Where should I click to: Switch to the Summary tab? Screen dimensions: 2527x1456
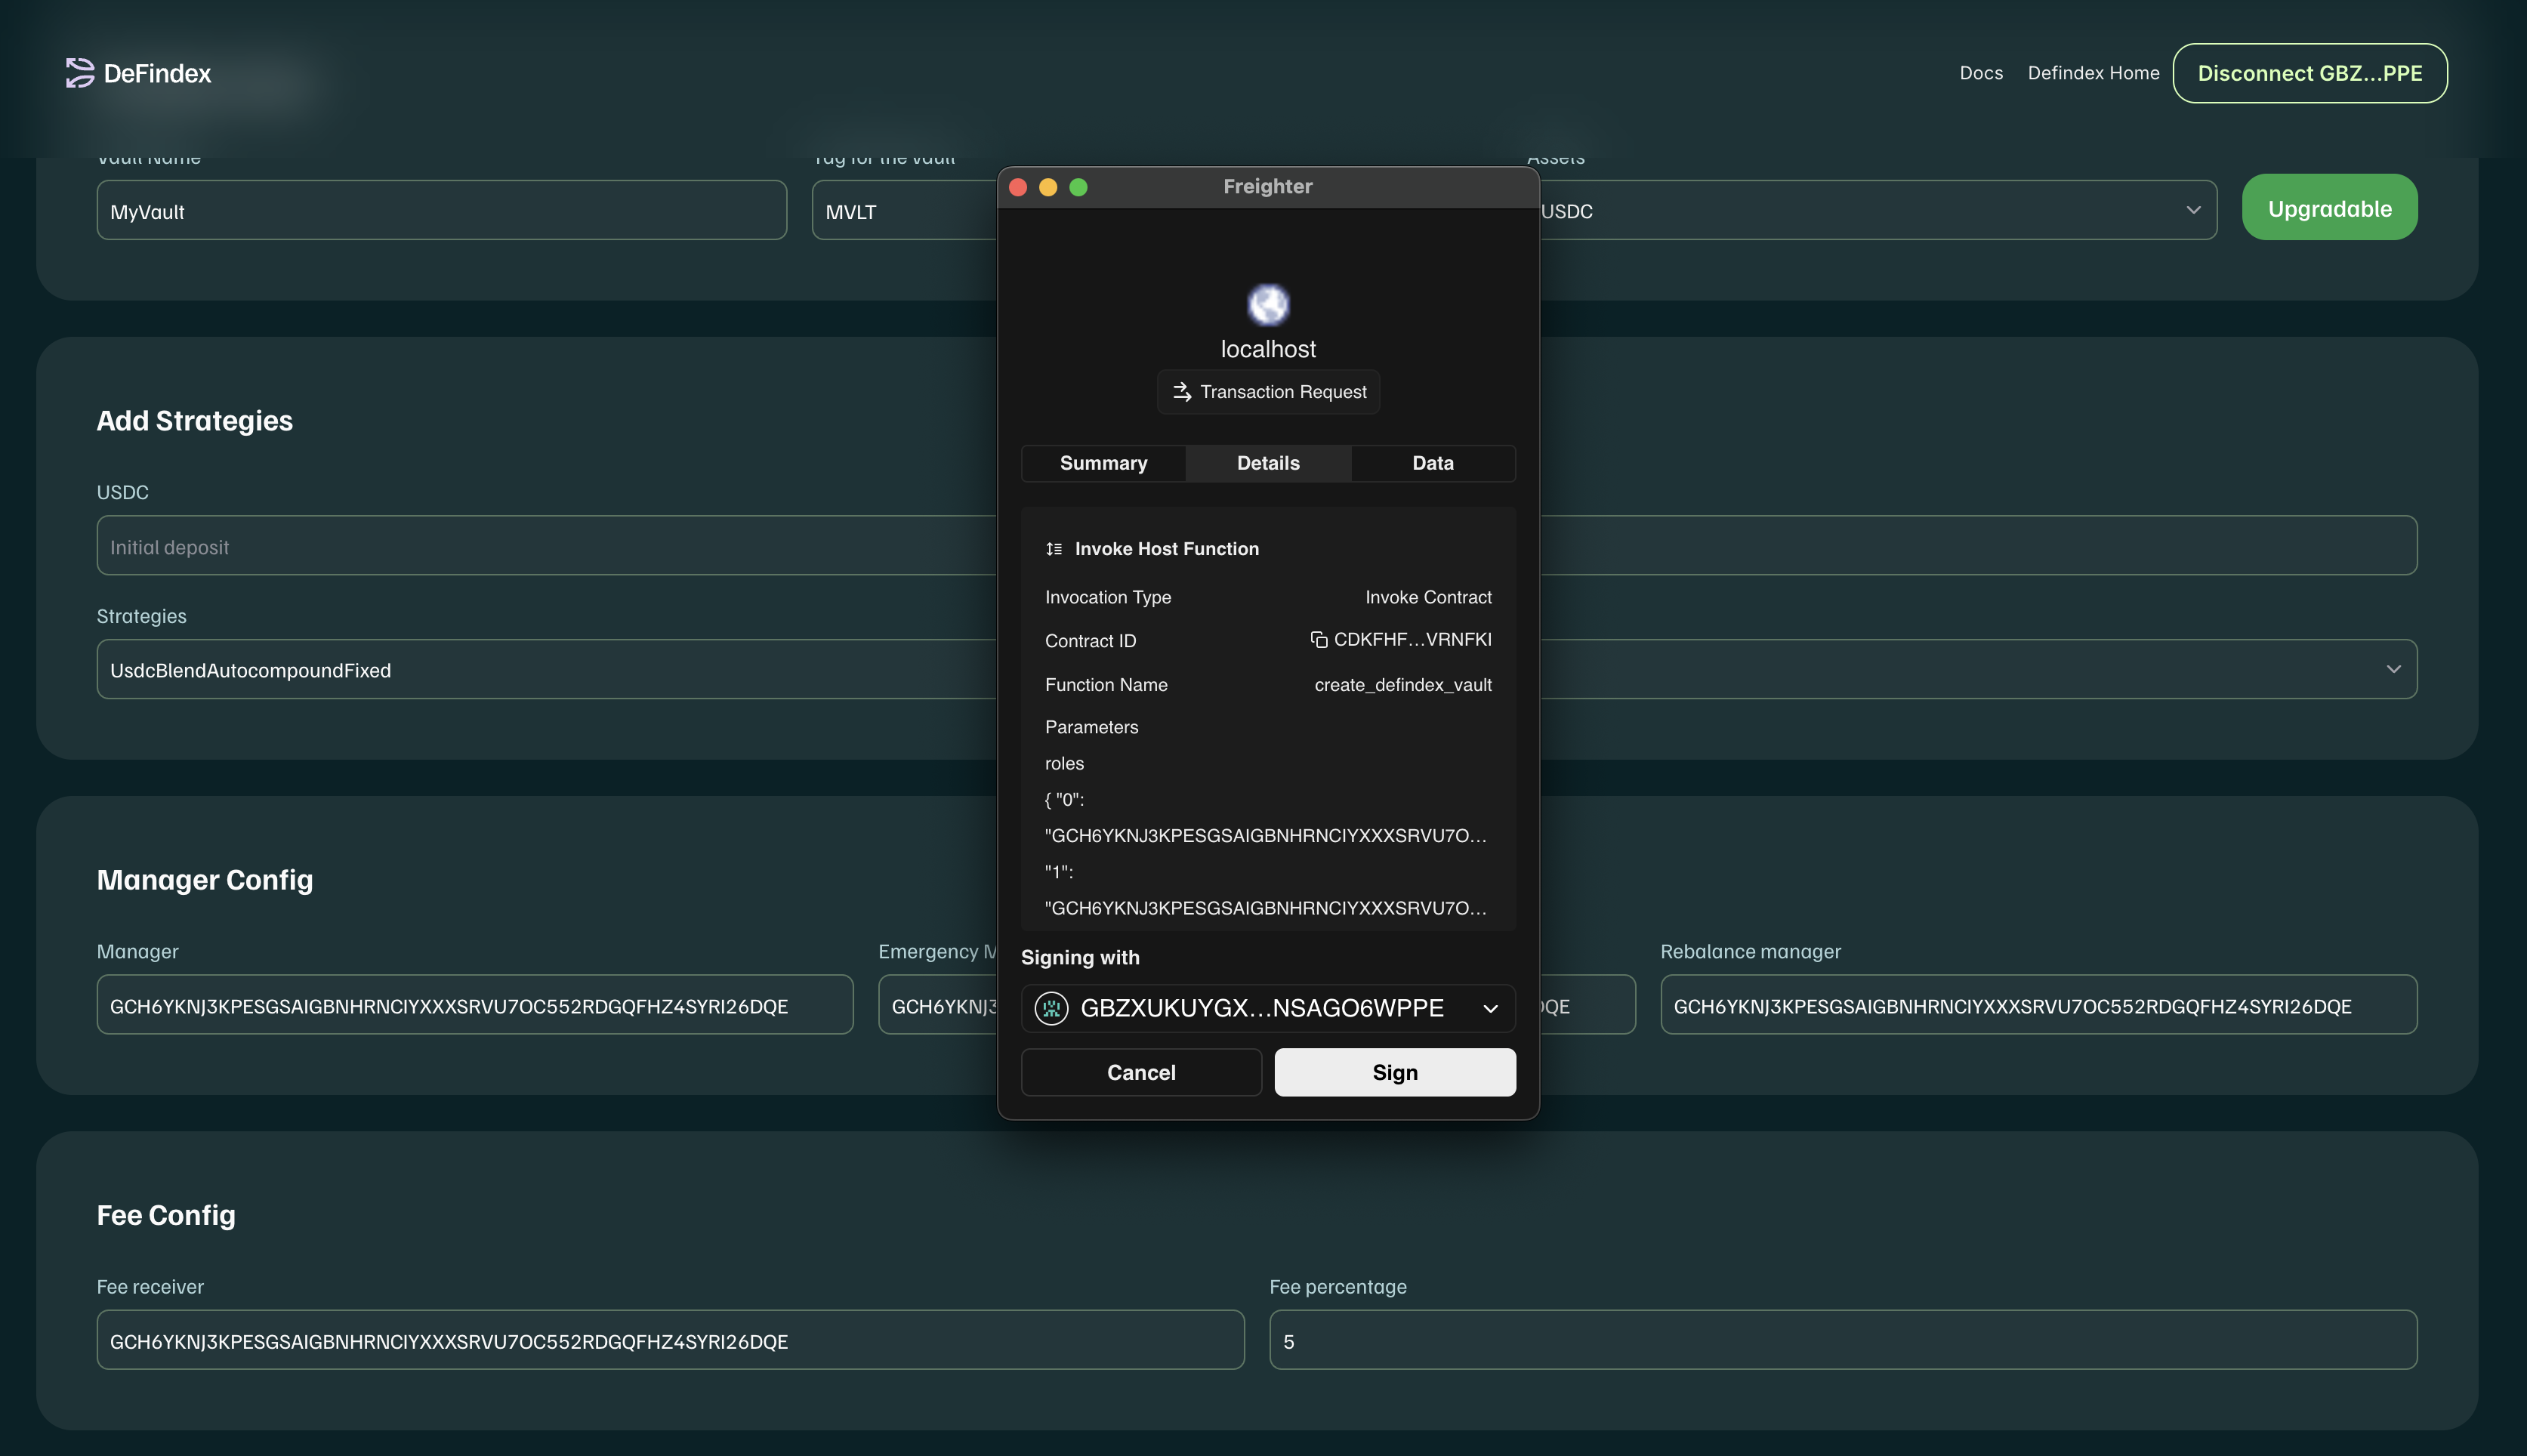[x=1103, y=463]
